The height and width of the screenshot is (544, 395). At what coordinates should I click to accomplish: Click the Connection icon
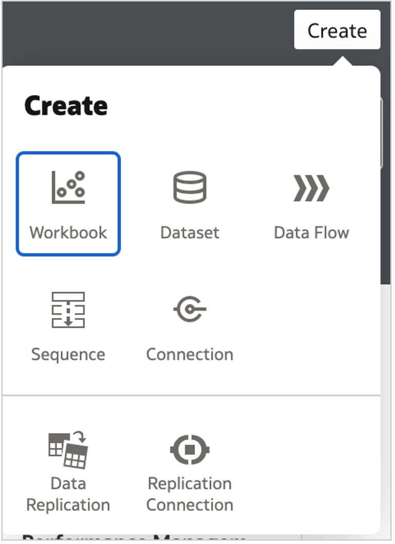pos(190,310)
